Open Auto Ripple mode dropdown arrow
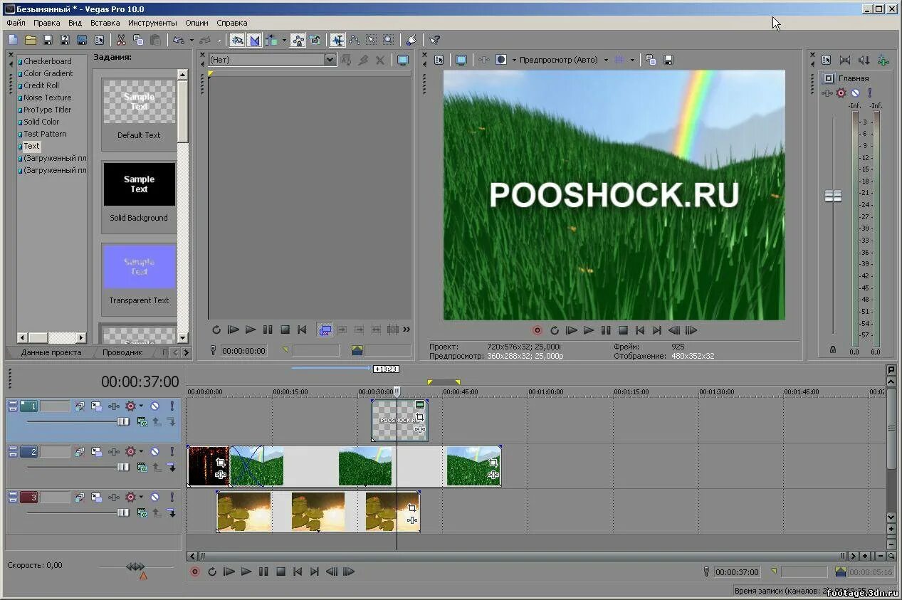The width and height of the screenshot is (902, 600). [283, 41]
